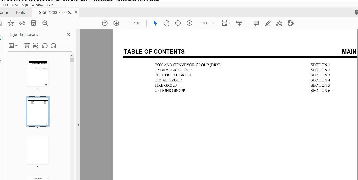Go to previous page arrow
Viewport: 358px width, 180px height.
click(105, 23)
